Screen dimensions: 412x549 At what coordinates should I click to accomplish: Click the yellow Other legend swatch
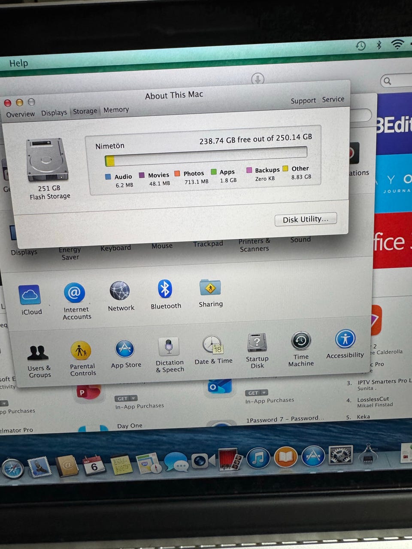click(x=285, y=169)
